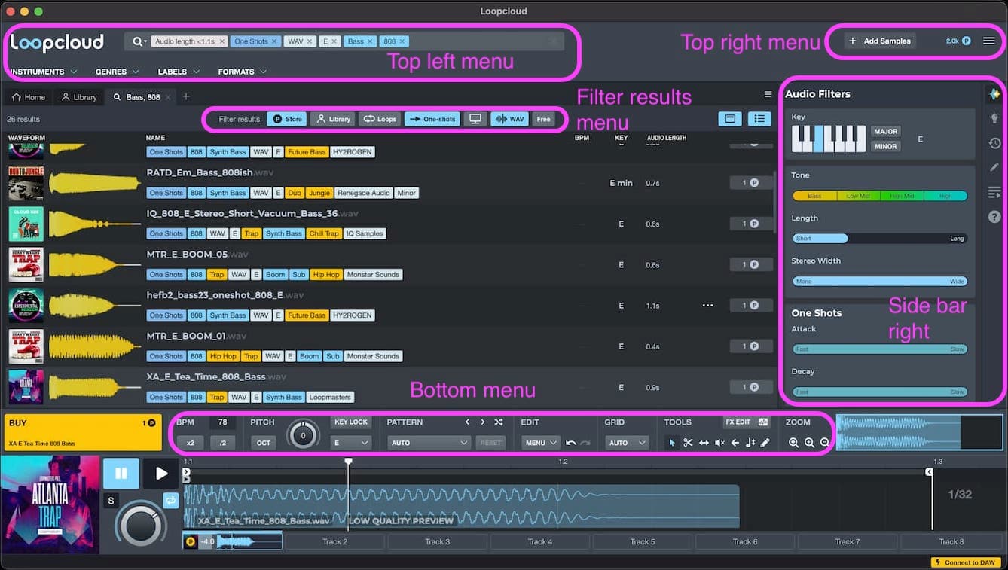Image resolution: width=1008 pixels, height=570 pixels.
Task: Click the x2 BPM button
Action: [x=190, y=443]
